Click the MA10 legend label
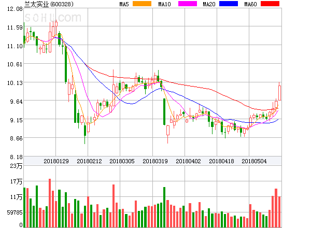The image size is (311, 228). tap(164, 4)
